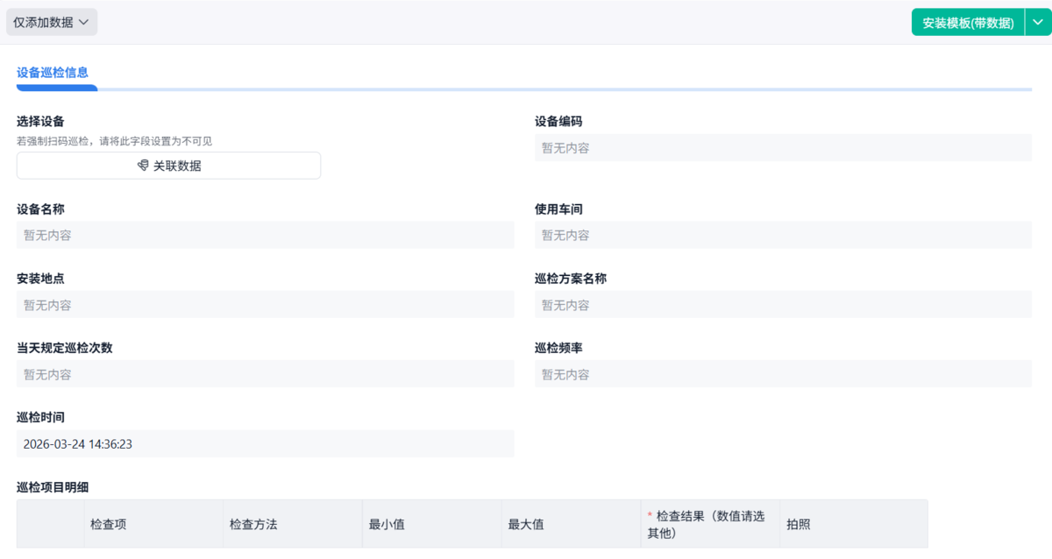1052x559 pixels.
Task: Switch to the 设备巡检信息 tab
Action: coord(53,73)
